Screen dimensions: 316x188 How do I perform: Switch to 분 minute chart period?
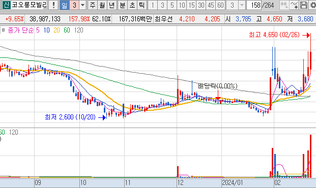pos(123,5)
